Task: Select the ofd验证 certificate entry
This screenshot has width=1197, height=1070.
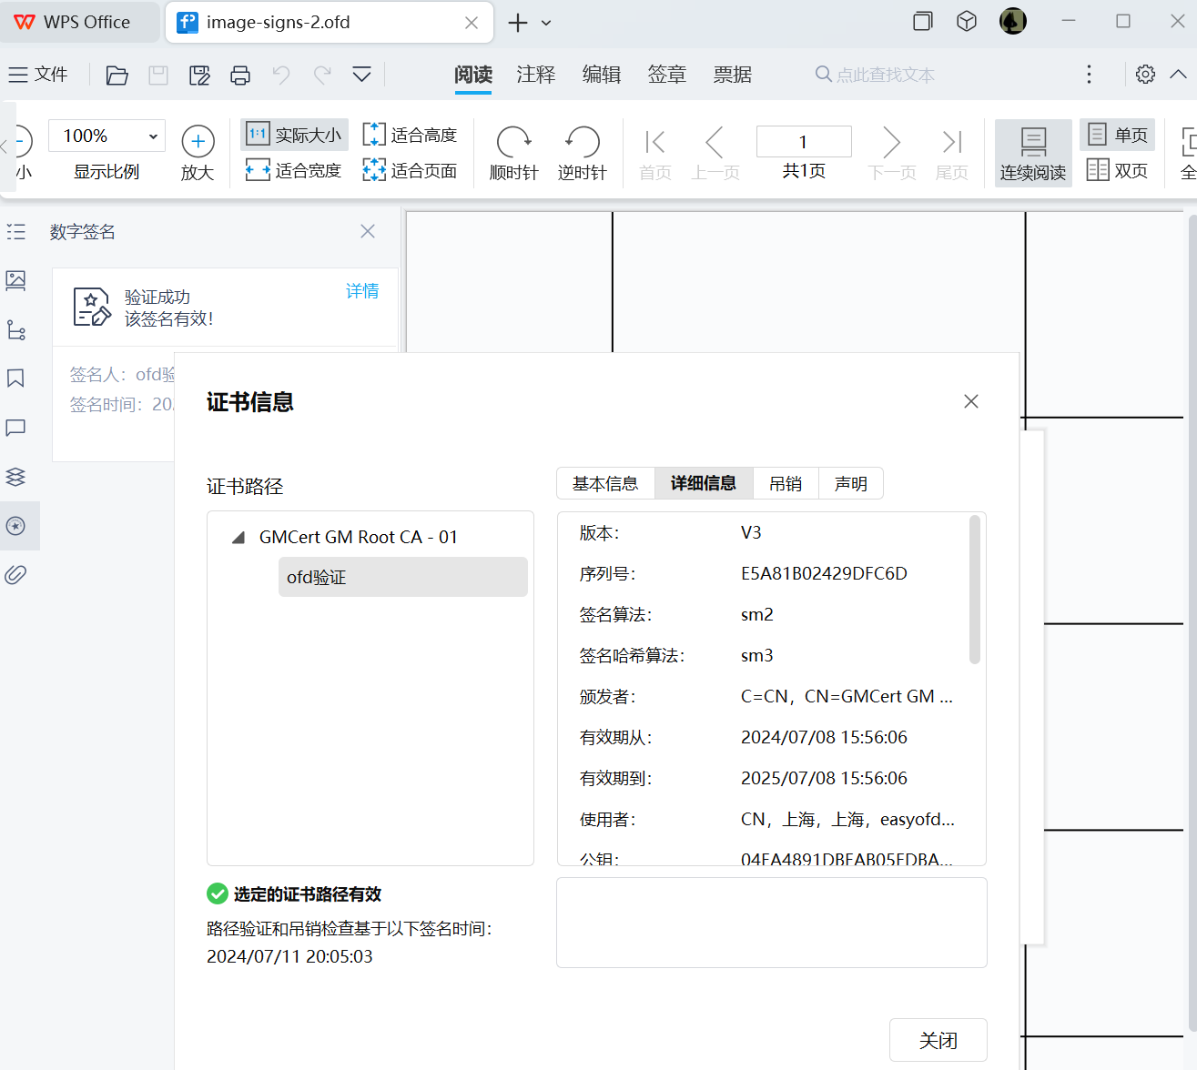Action: (x=403, y=577)
